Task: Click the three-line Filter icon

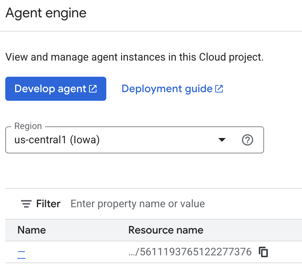Action: point(26,204)
